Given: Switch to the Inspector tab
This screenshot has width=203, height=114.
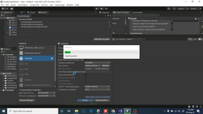Looking at the screenshot, I should [104, 12].
